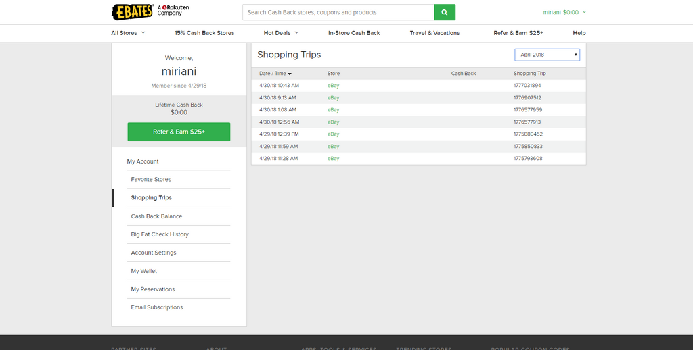Select shopping trip number 1775880452
Image resolution: width=693 pixels, height=350 pixels.
pyautogui.click(x=528, y=134)
